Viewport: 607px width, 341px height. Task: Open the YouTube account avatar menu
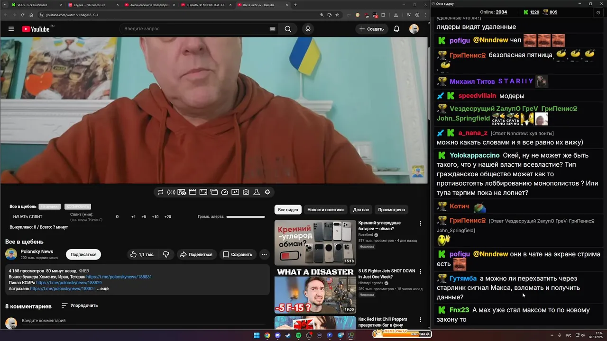(414, 29)
